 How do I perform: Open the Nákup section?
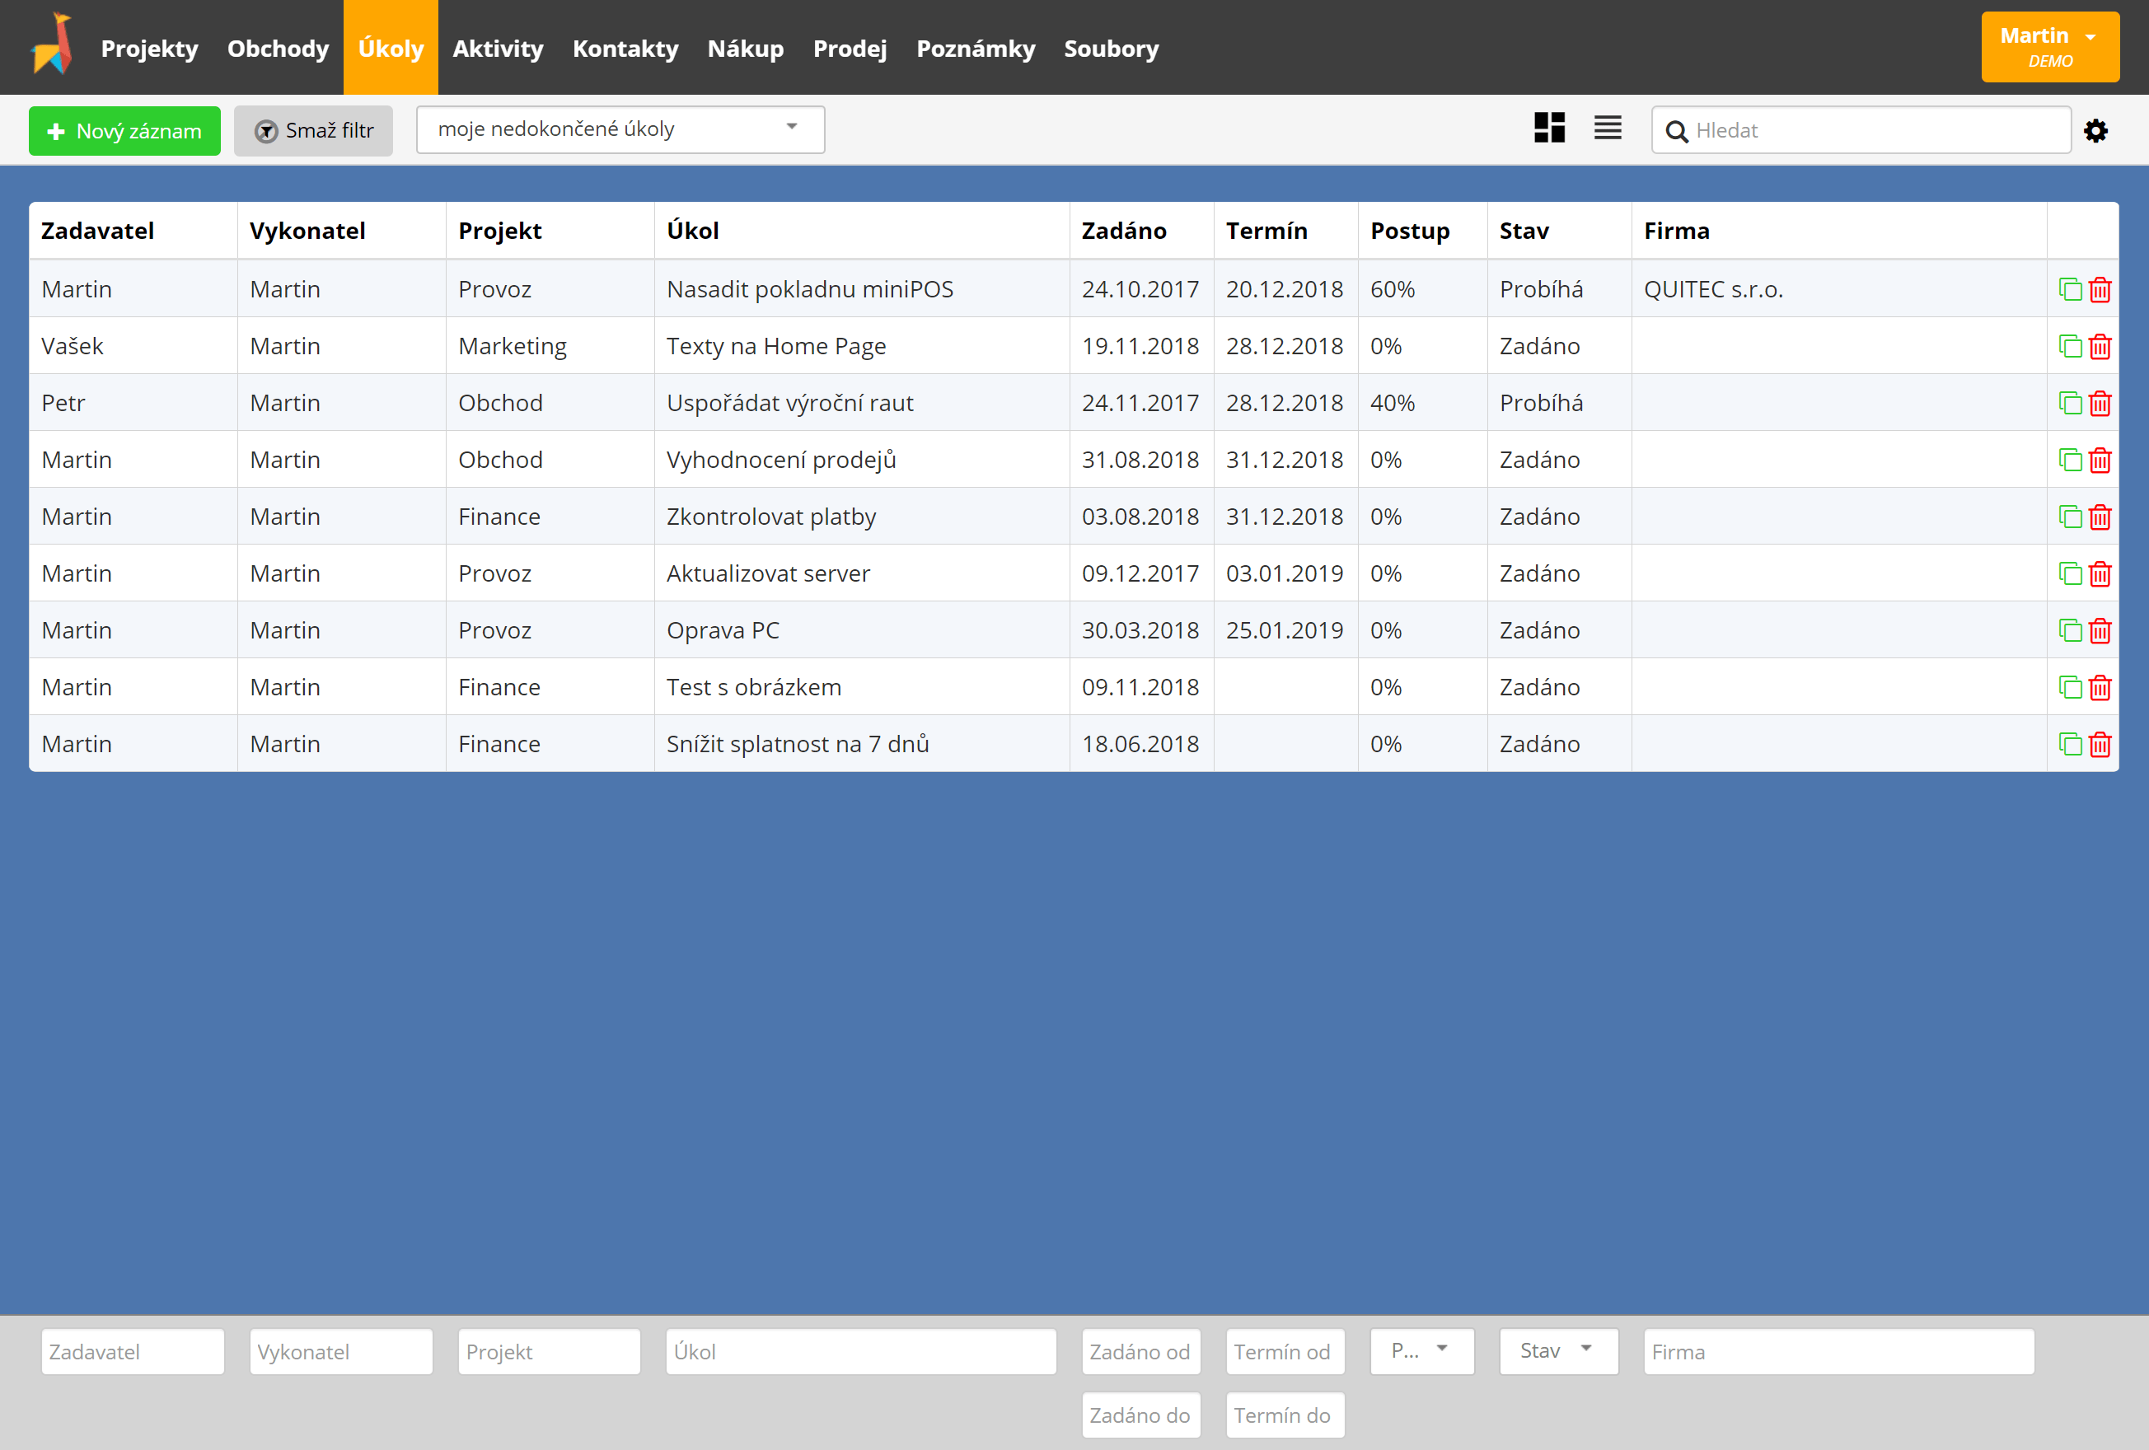745,48
